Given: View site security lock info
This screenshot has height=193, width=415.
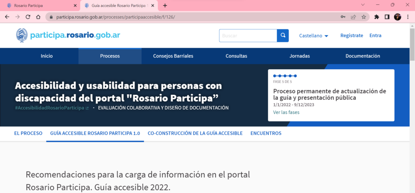Looking at the screenshot, I should pyautogui.click(x=51, y=17).
